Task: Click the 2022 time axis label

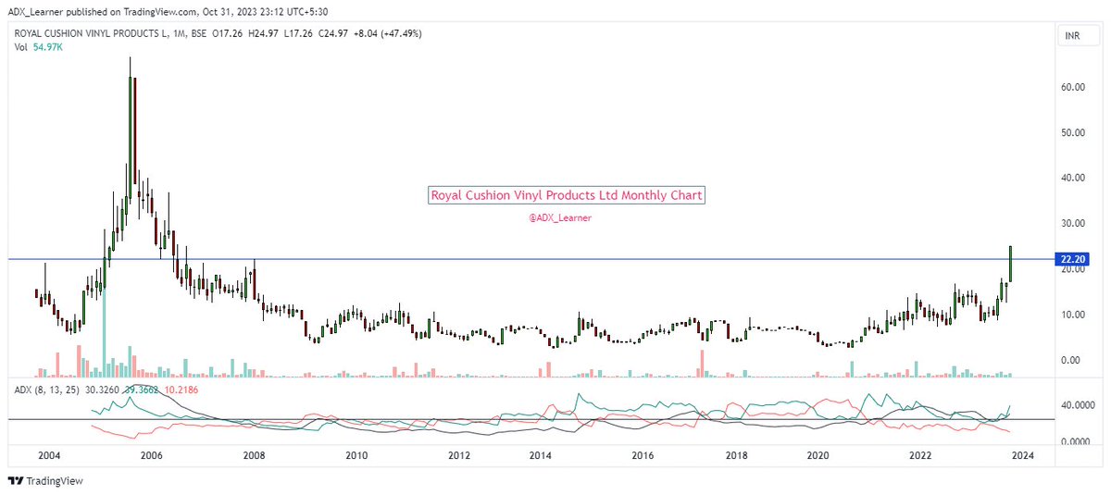Action: click(x=920, y=456)
